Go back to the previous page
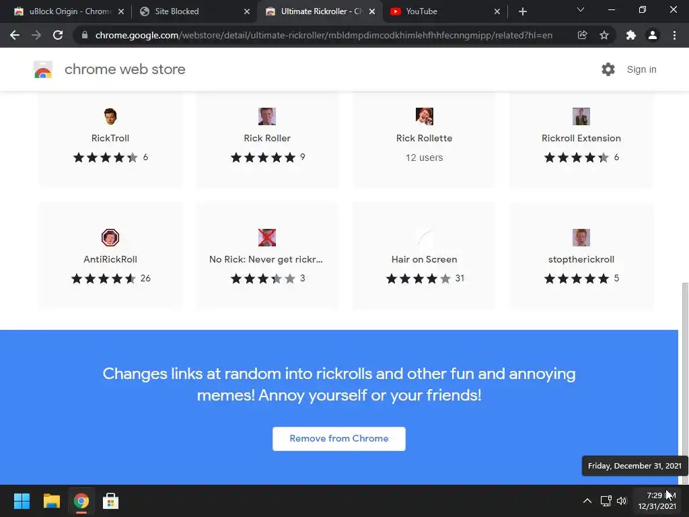Viewport: 689px width, 517px height. [15, 35]
